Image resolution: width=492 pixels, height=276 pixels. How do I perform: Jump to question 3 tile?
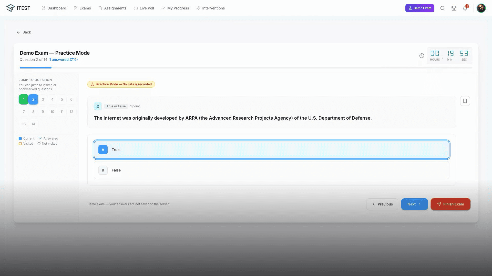[43, 99]
